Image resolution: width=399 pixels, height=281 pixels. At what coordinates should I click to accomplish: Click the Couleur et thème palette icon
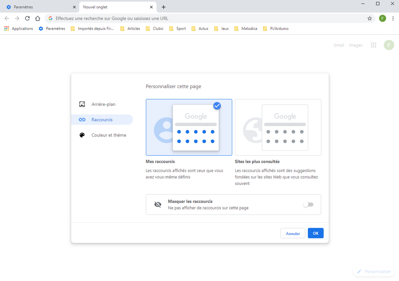pyautogui.click(x=82, y=135)
